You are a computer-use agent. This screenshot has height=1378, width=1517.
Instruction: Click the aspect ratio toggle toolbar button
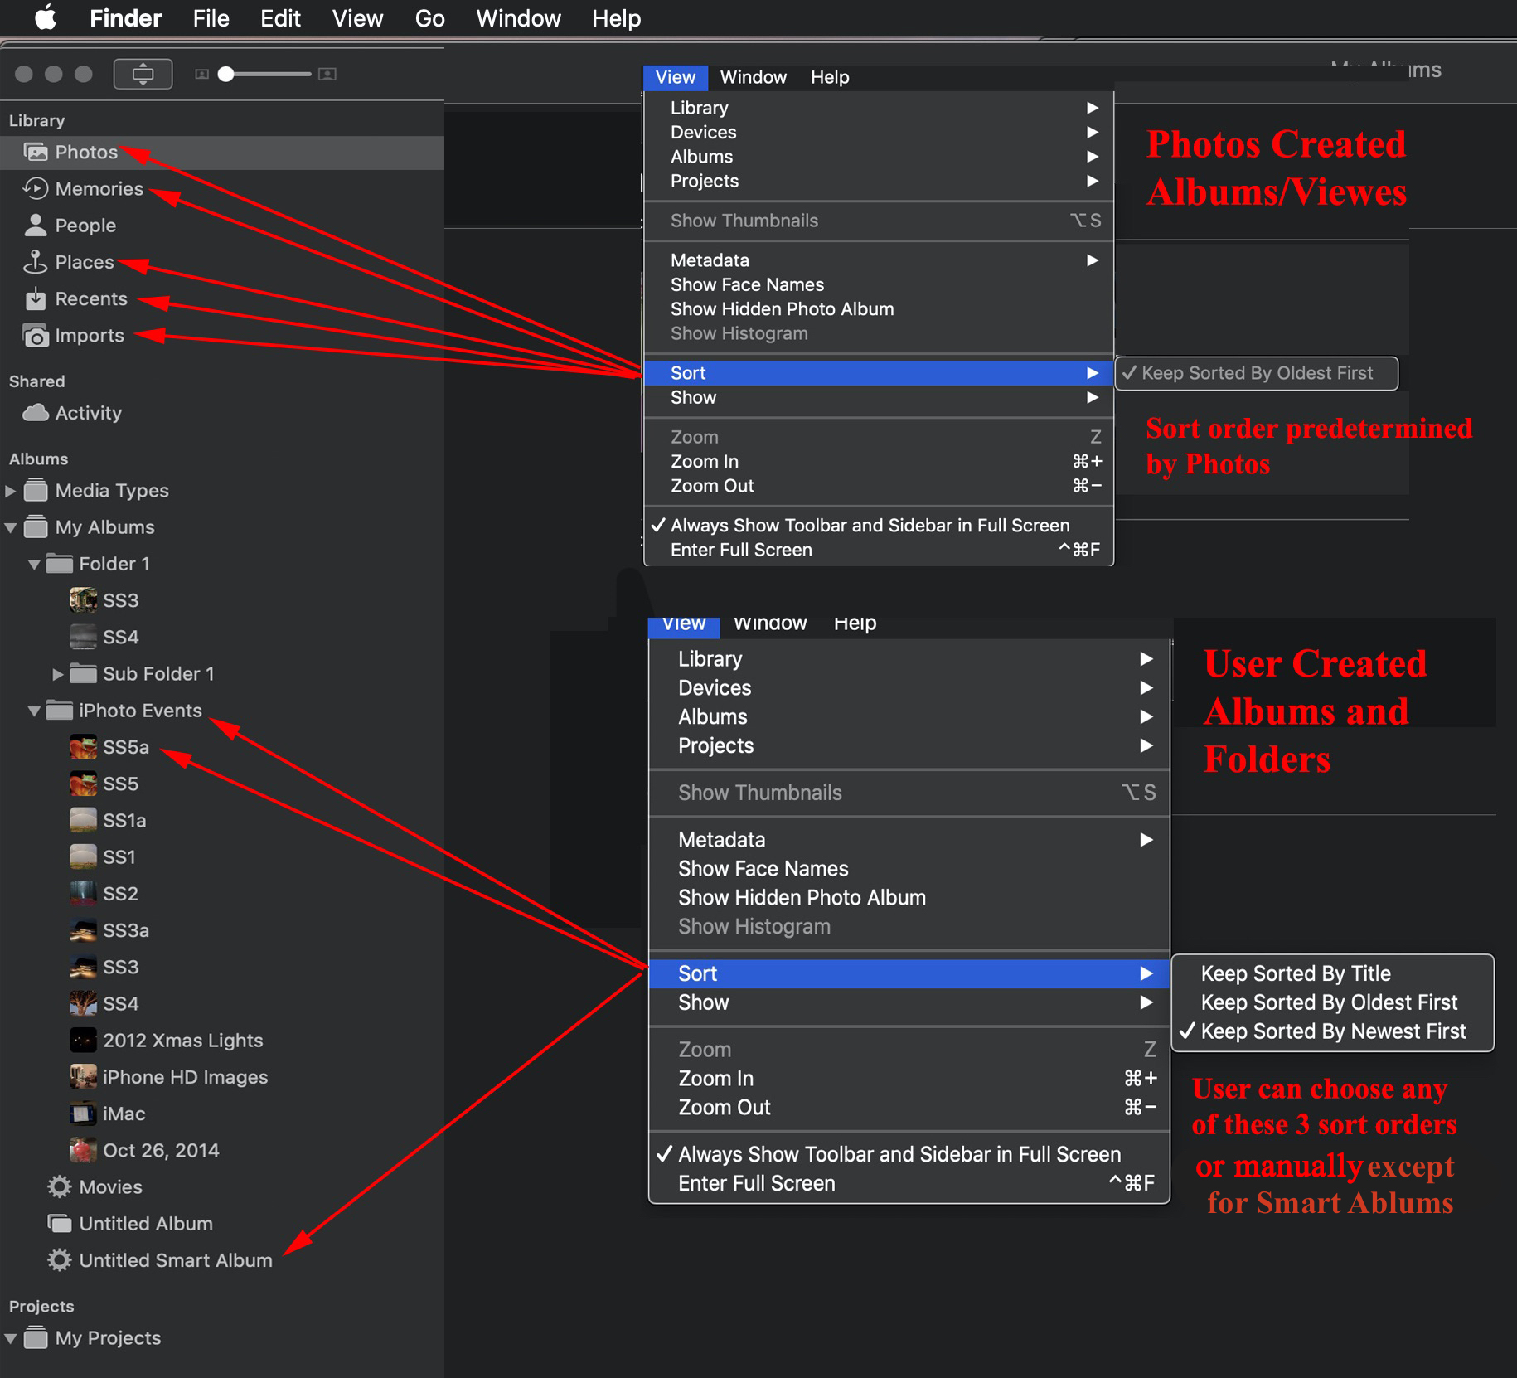point(143,74)
